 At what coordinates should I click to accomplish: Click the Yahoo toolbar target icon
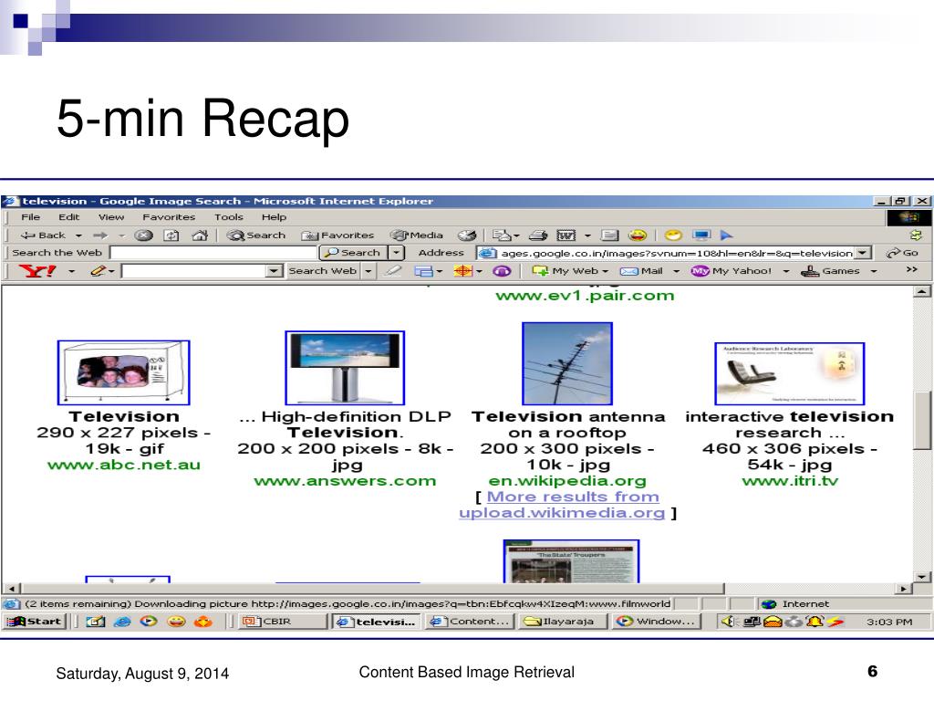coord(462,271)
